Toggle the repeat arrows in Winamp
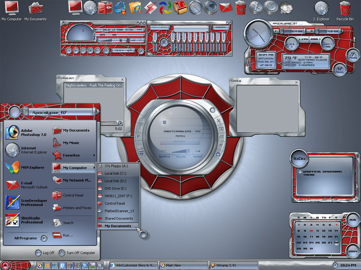This screenshot has height=270, width=361. [130, 50]
